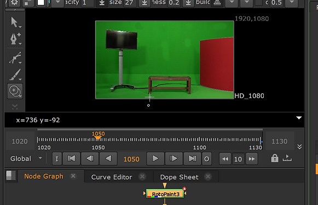Open the dropdown right of 0.5 field
Viewport: 318px width, 205px height.
[x=291, y=3]
